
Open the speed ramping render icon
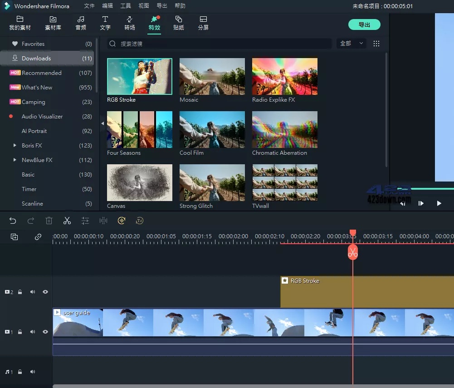122,221
